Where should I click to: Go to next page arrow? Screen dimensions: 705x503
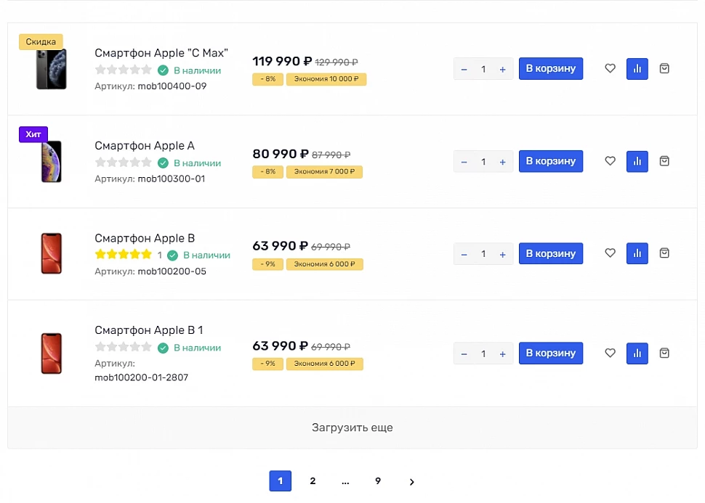(x=412, y=482)
